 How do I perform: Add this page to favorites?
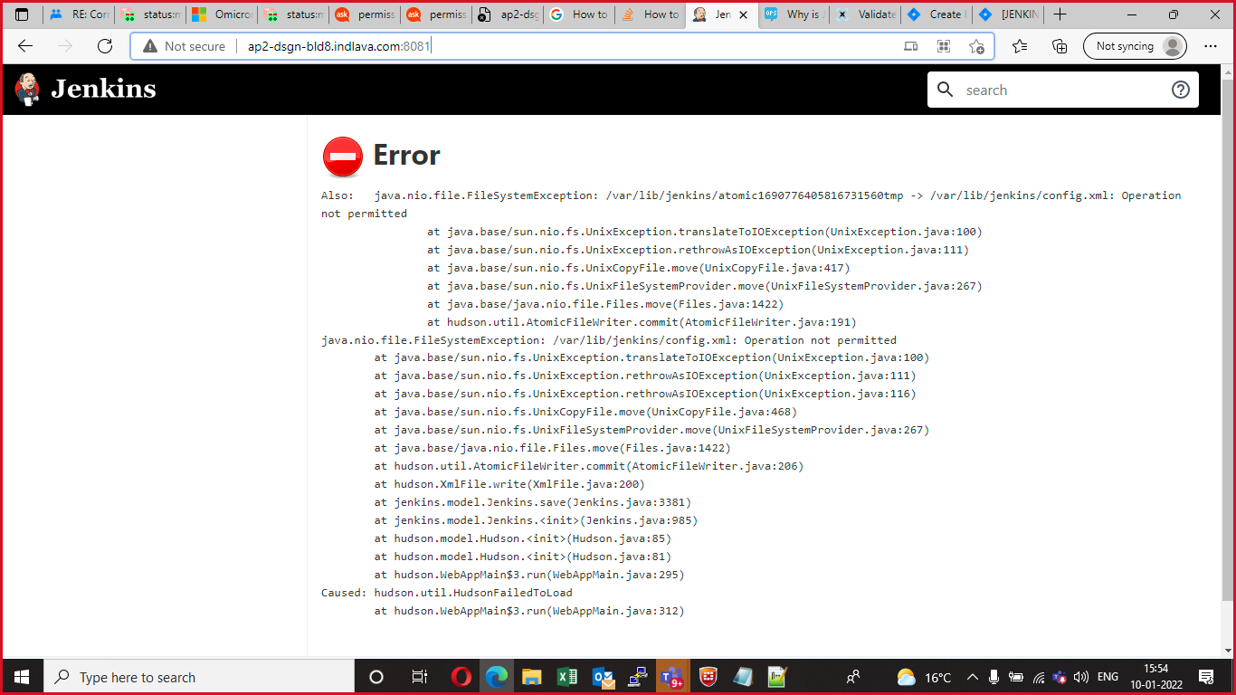point(976,46)
